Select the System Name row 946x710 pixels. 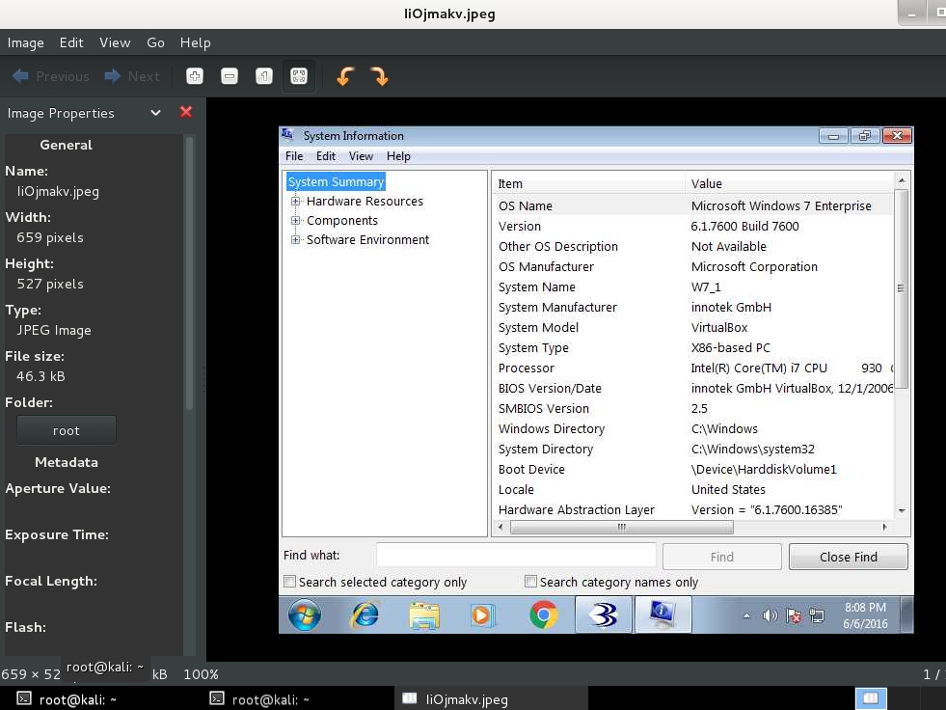[x=692, y=287]
